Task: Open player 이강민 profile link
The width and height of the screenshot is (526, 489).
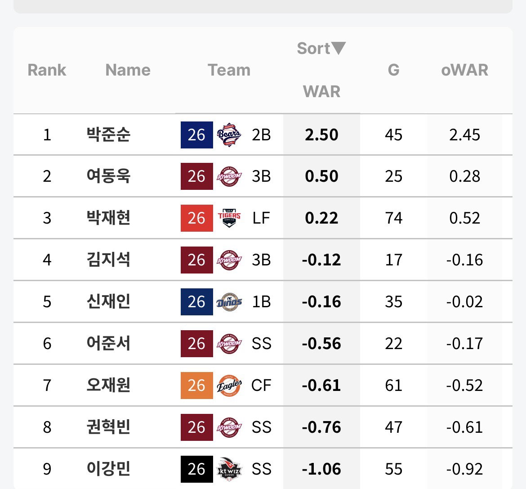Action: 108,469
